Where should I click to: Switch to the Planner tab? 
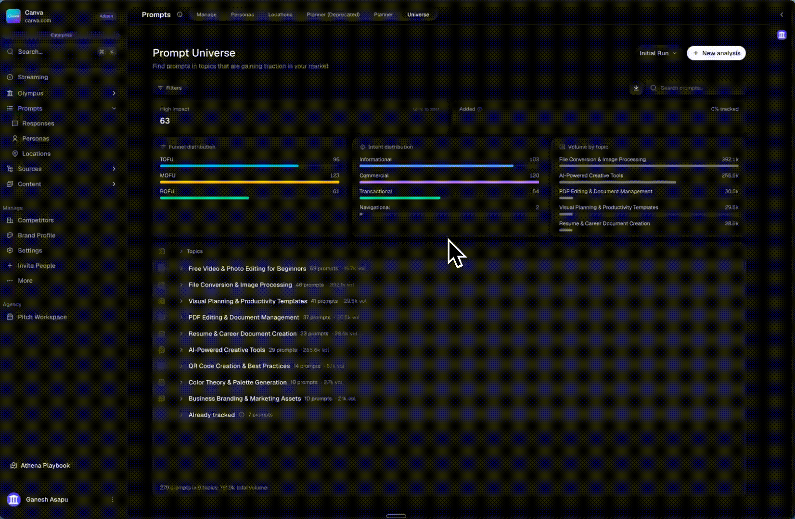pos(383,14)
